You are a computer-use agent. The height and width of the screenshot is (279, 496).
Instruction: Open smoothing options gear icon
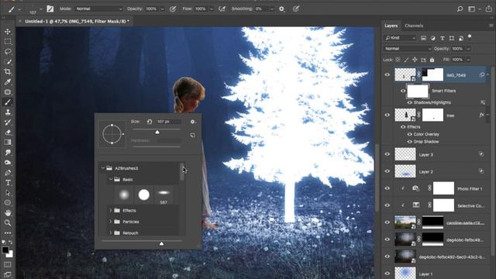tap(281, 9)
